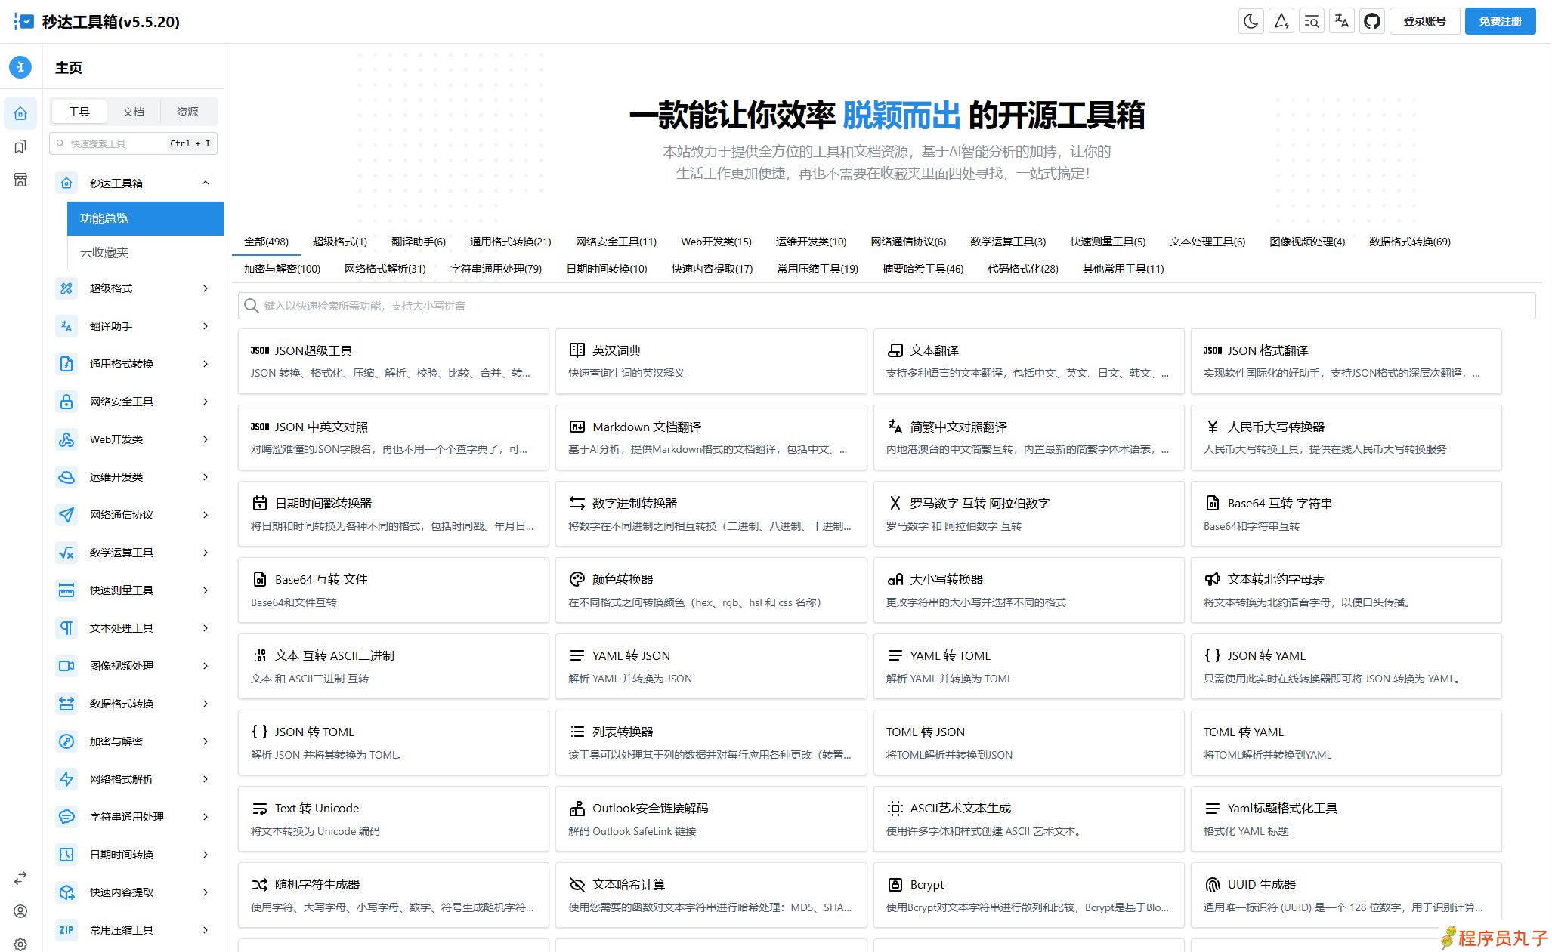Click the megaphone icon of 文本转北约字母表
Viewport: 1552px width, 952px height.
(1213, 579)
